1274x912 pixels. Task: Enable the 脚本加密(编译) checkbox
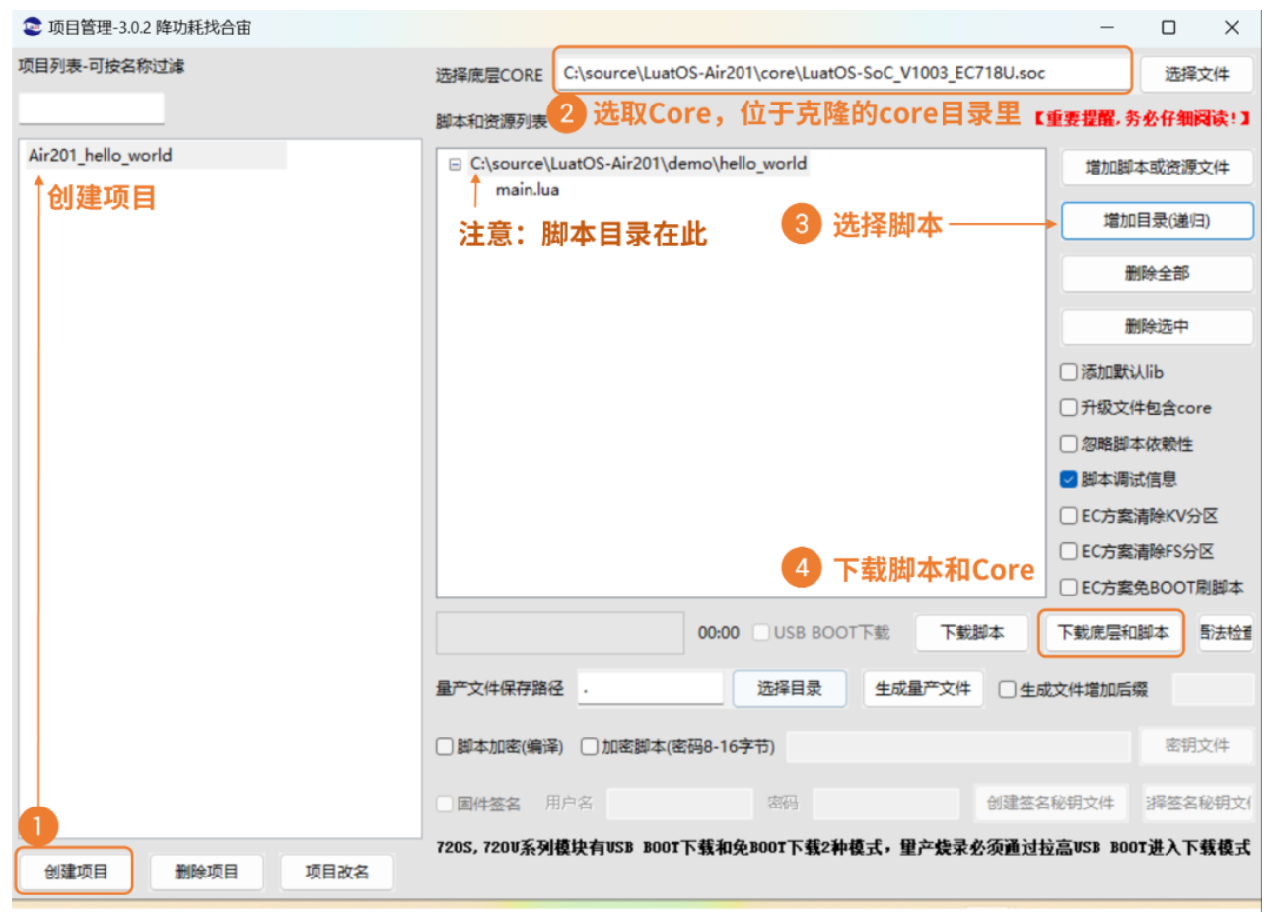pos(445,747)
